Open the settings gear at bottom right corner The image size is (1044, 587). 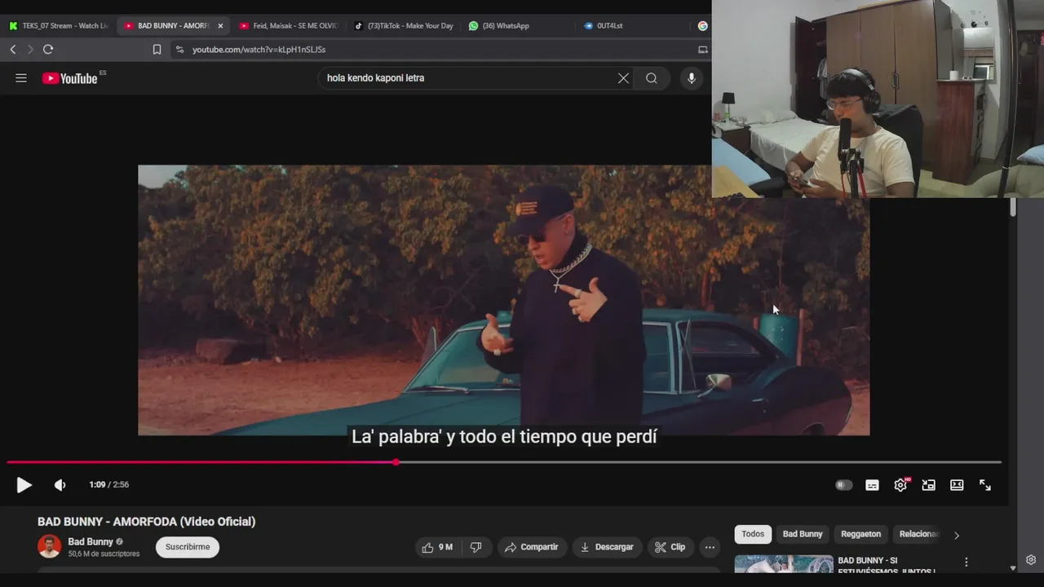(x=1031, y=560)
